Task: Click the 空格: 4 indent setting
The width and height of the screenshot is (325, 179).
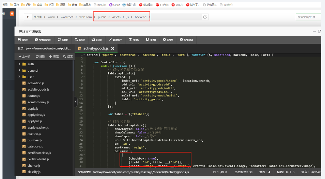Action: pos(265,172)
